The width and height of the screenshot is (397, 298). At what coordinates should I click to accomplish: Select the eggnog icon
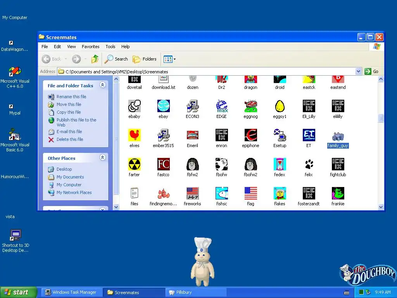pos(251,106)
